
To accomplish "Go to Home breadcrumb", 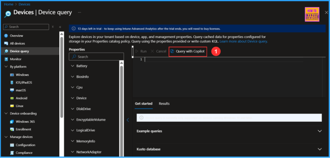I will [x=8, y=4].
